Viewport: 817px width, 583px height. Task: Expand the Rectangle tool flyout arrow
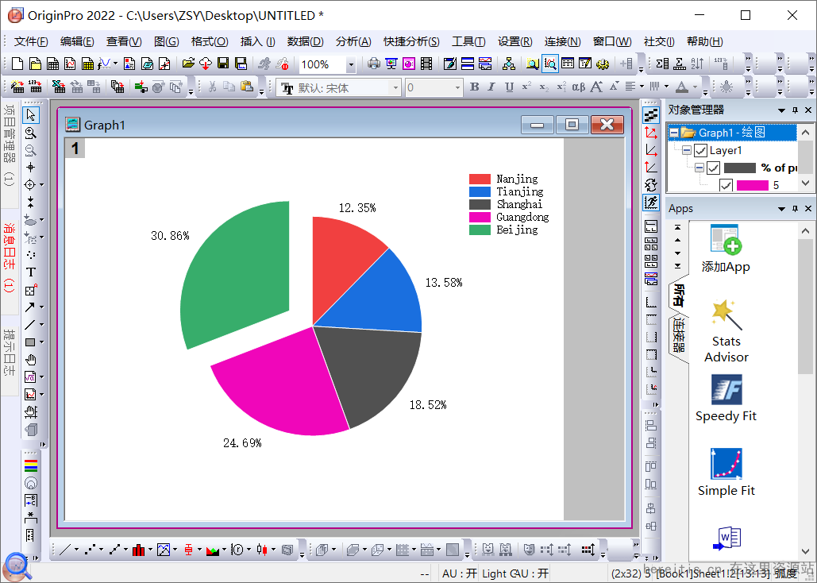(x=41, y=342)
